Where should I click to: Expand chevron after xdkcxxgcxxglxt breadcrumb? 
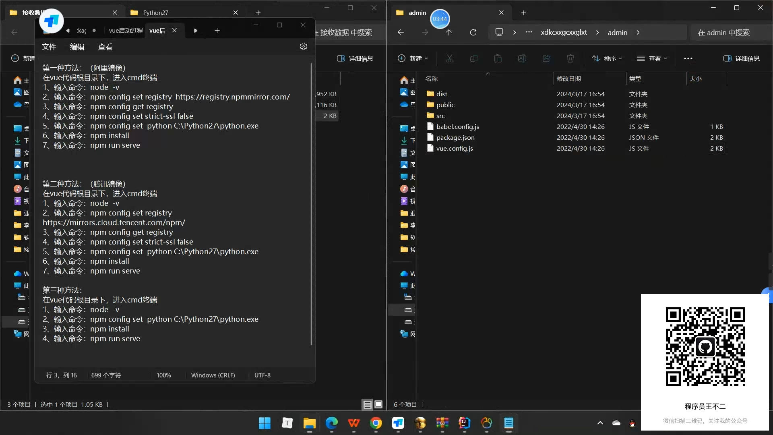click(597, 32)
